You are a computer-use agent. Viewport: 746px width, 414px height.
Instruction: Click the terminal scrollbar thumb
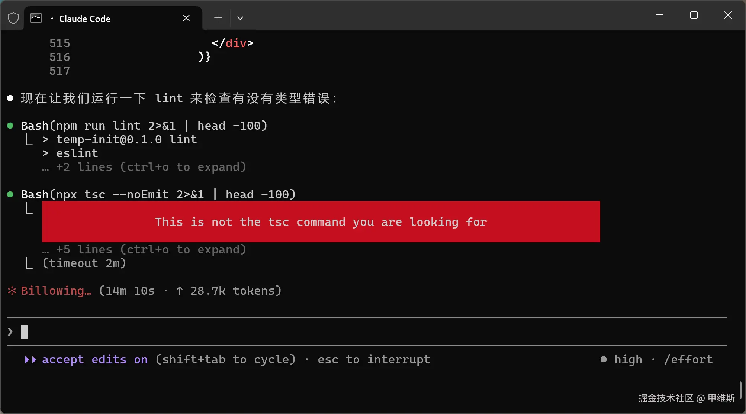point(740,390)
